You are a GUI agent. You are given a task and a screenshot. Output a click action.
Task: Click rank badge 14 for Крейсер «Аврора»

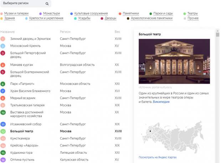coord(3,146)
